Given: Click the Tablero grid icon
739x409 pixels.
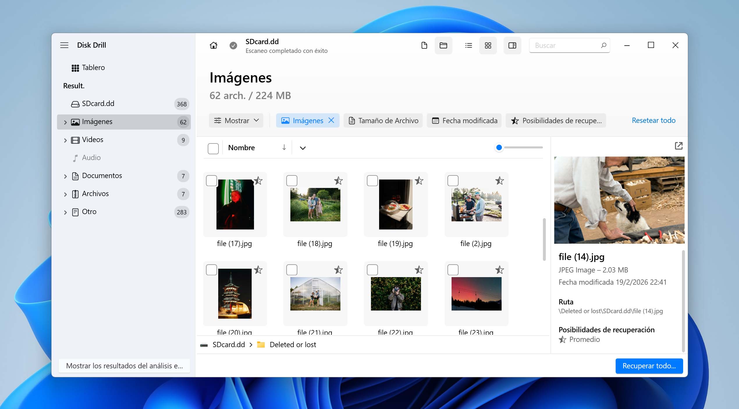Looking at the screenshot, I should tap(75, 68).
